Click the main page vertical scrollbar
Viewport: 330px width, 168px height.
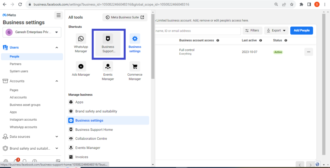[x=324, y=84]
